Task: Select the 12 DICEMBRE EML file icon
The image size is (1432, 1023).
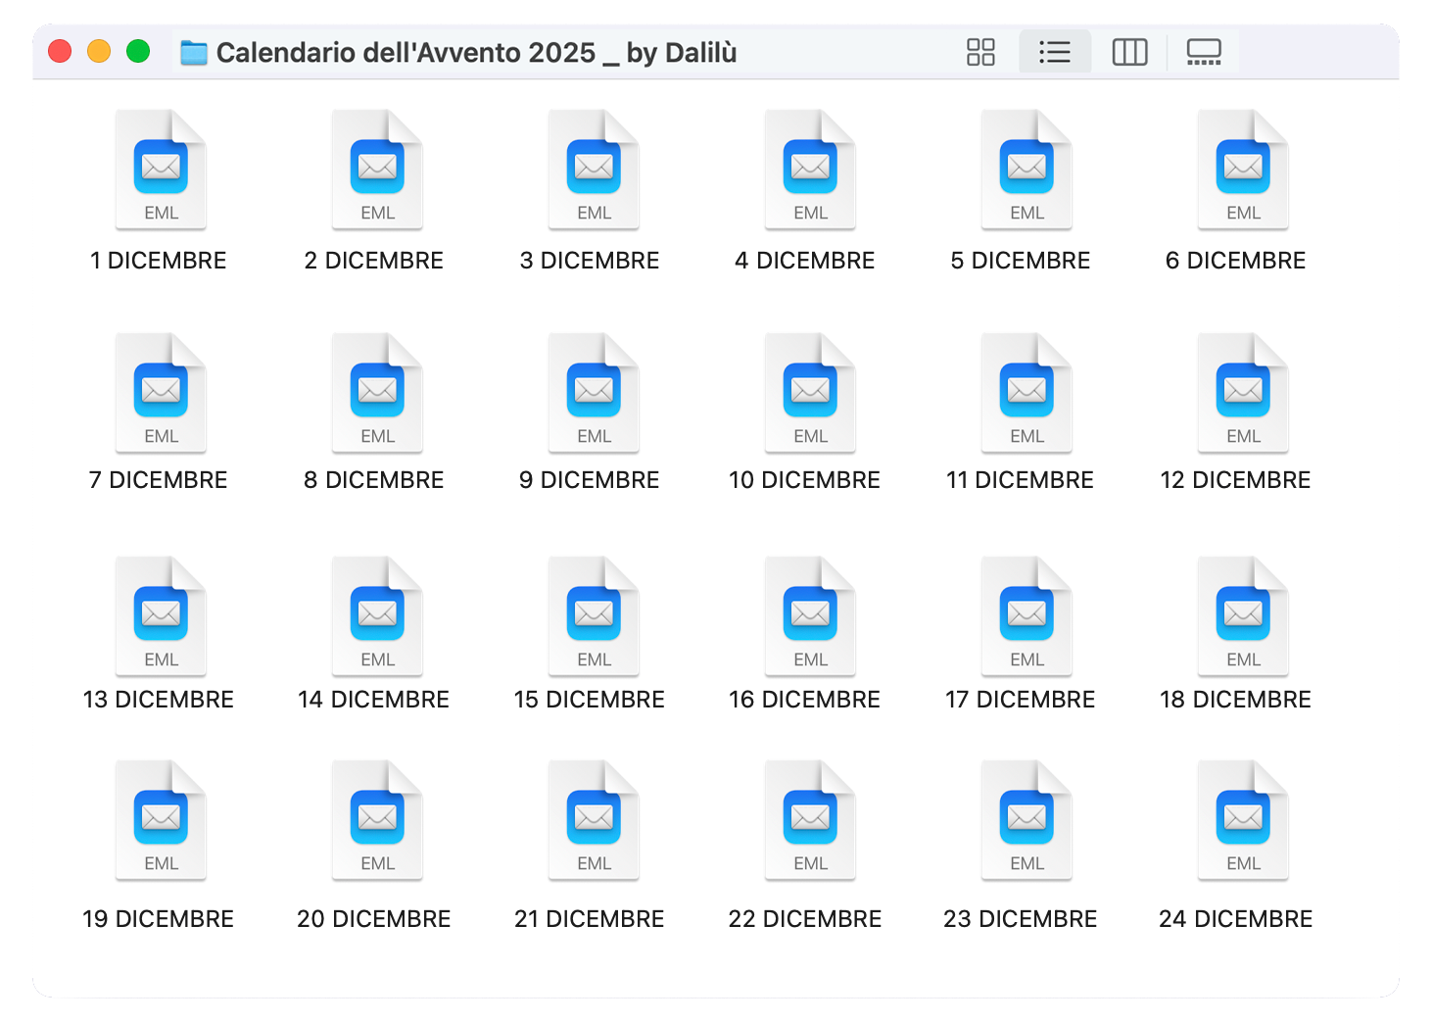Action: click(x=1244, y=393)
